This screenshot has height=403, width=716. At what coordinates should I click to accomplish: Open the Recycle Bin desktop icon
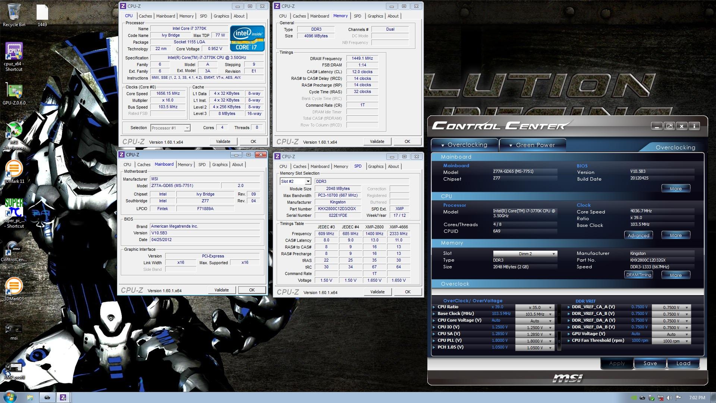coord(14,15)
